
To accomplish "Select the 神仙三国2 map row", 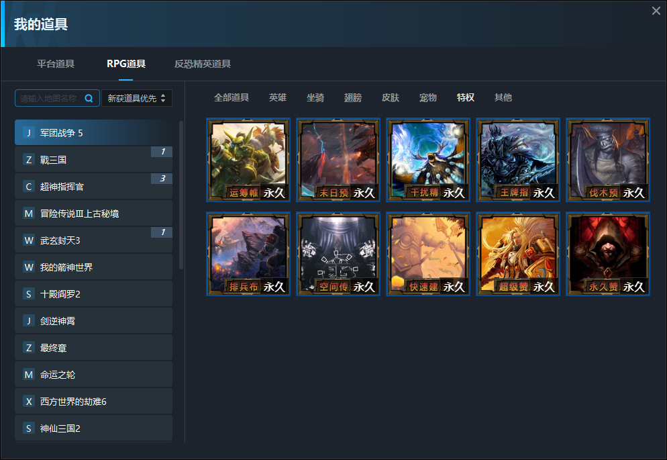I will pos(93,428).
